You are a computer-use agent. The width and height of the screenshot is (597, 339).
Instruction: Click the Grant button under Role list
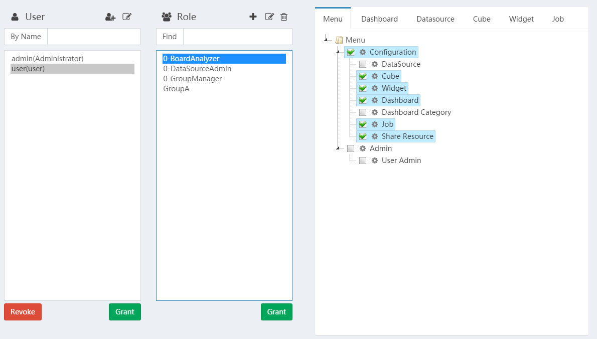[x=276, y=312]
